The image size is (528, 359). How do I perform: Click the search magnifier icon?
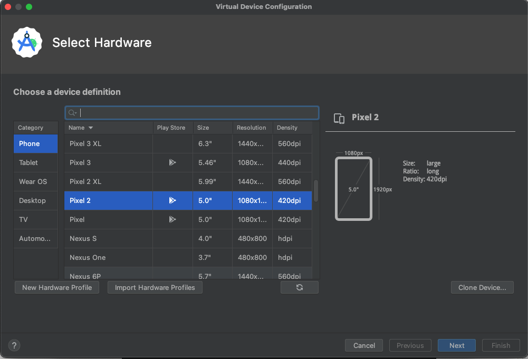tap(72, 113)
